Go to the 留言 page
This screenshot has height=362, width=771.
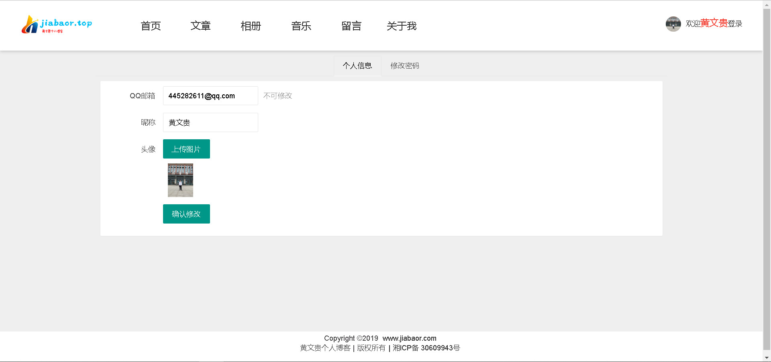(x=351, y=26)
